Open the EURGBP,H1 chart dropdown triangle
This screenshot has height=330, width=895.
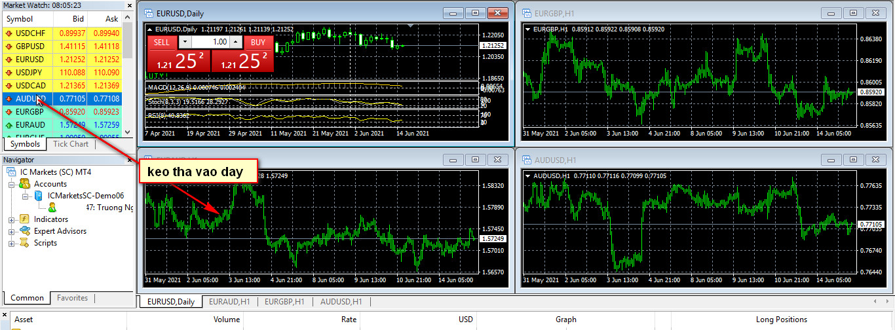(528, 29)
